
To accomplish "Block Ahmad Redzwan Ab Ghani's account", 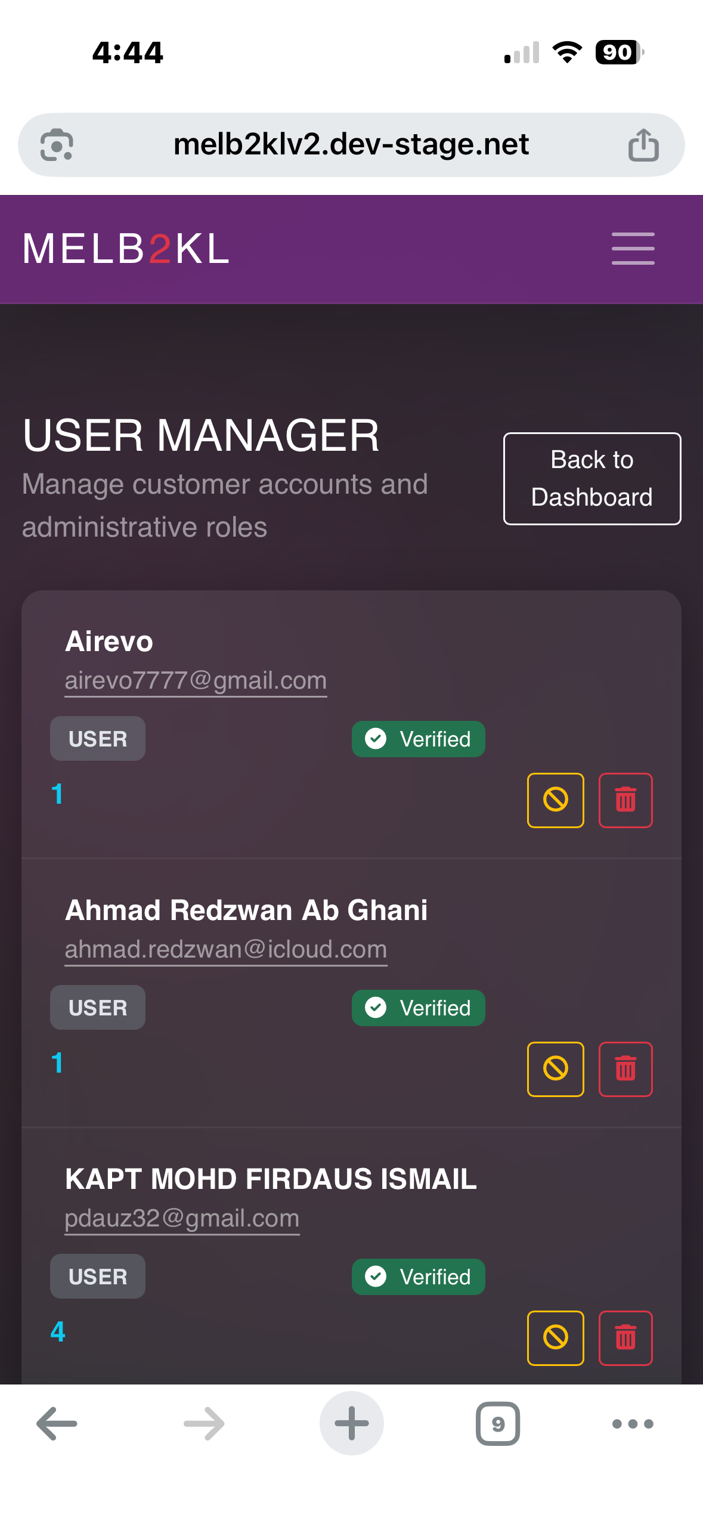I will click(x=555, y=1069).
